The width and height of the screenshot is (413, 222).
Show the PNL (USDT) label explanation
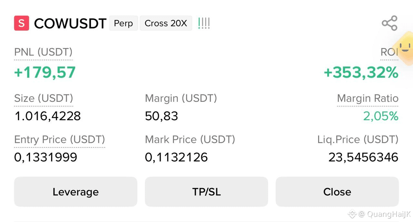pos(43,52)
